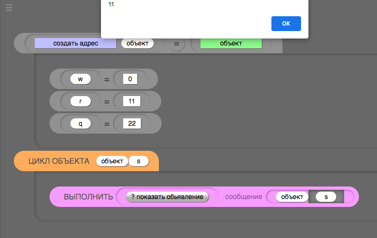377x238 pixels.
Task: Select the 'q' variable pill
Action: point(81,123)
